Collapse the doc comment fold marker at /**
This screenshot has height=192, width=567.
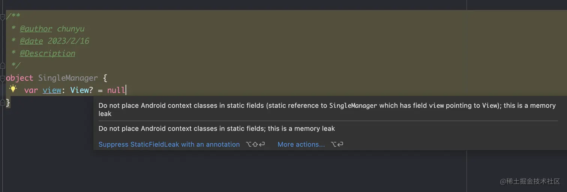pyautogui.click(x=2, y=17)
